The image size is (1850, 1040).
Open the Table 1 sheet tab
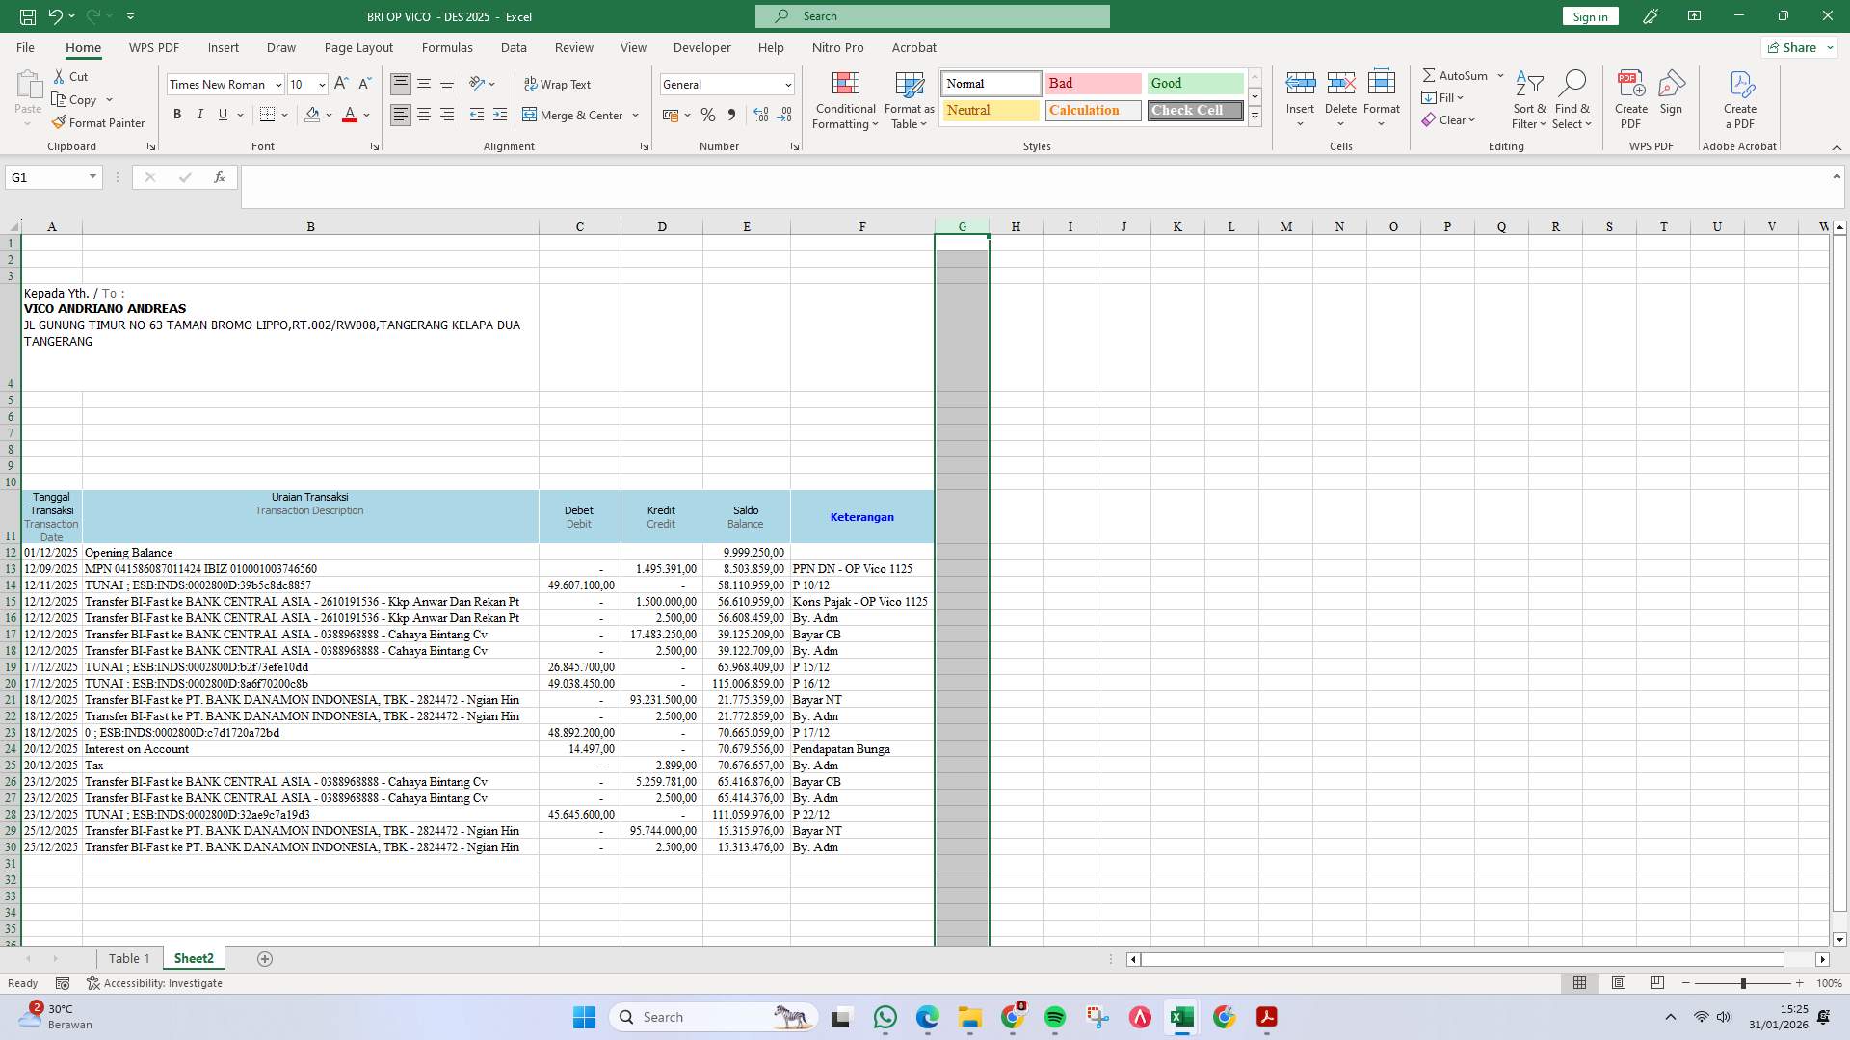tap(129, 958)
